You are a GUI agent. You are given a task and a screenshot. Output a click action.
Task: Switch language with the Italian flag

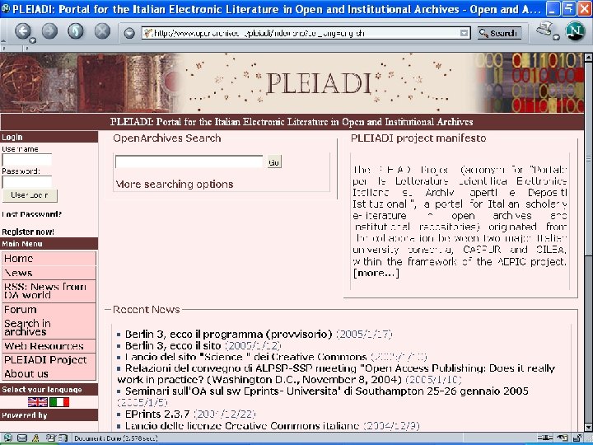coord(59,402)
